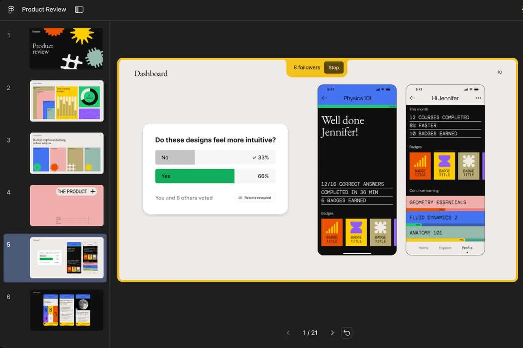The width and height of the screenshot is (523, 348).
Task: Click the Product Review file title
Action: pos(44,9)
